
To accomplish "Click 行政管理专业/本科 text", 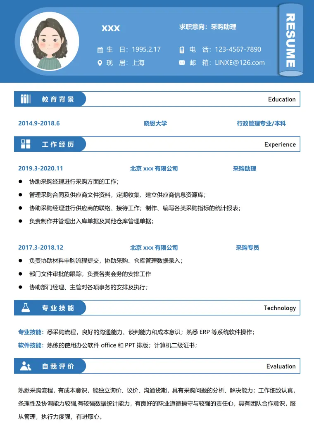I will pyautogui.click(x=261, y=123).
